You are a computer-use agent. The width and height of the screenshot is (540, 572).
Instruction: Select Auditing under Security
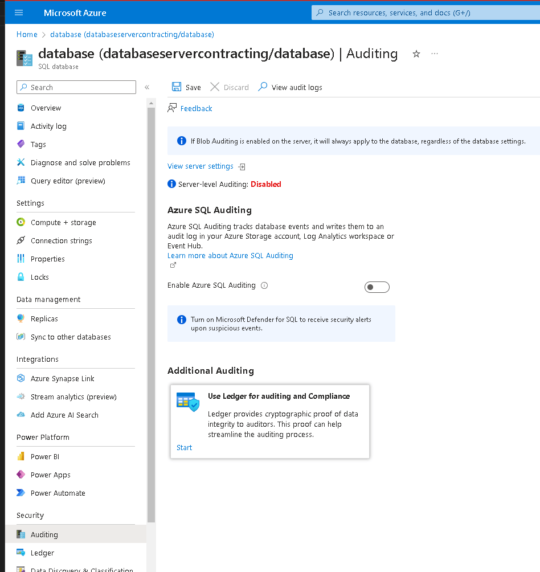click(x=76, y=535)
